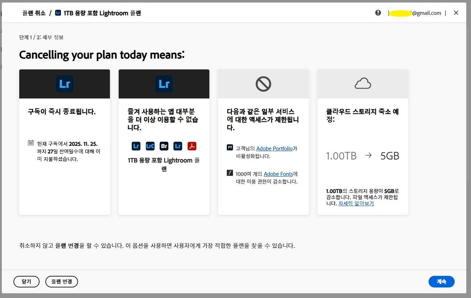Continue with the blue 계속 button
Screen dimensions: 471x298
[442, 282]
